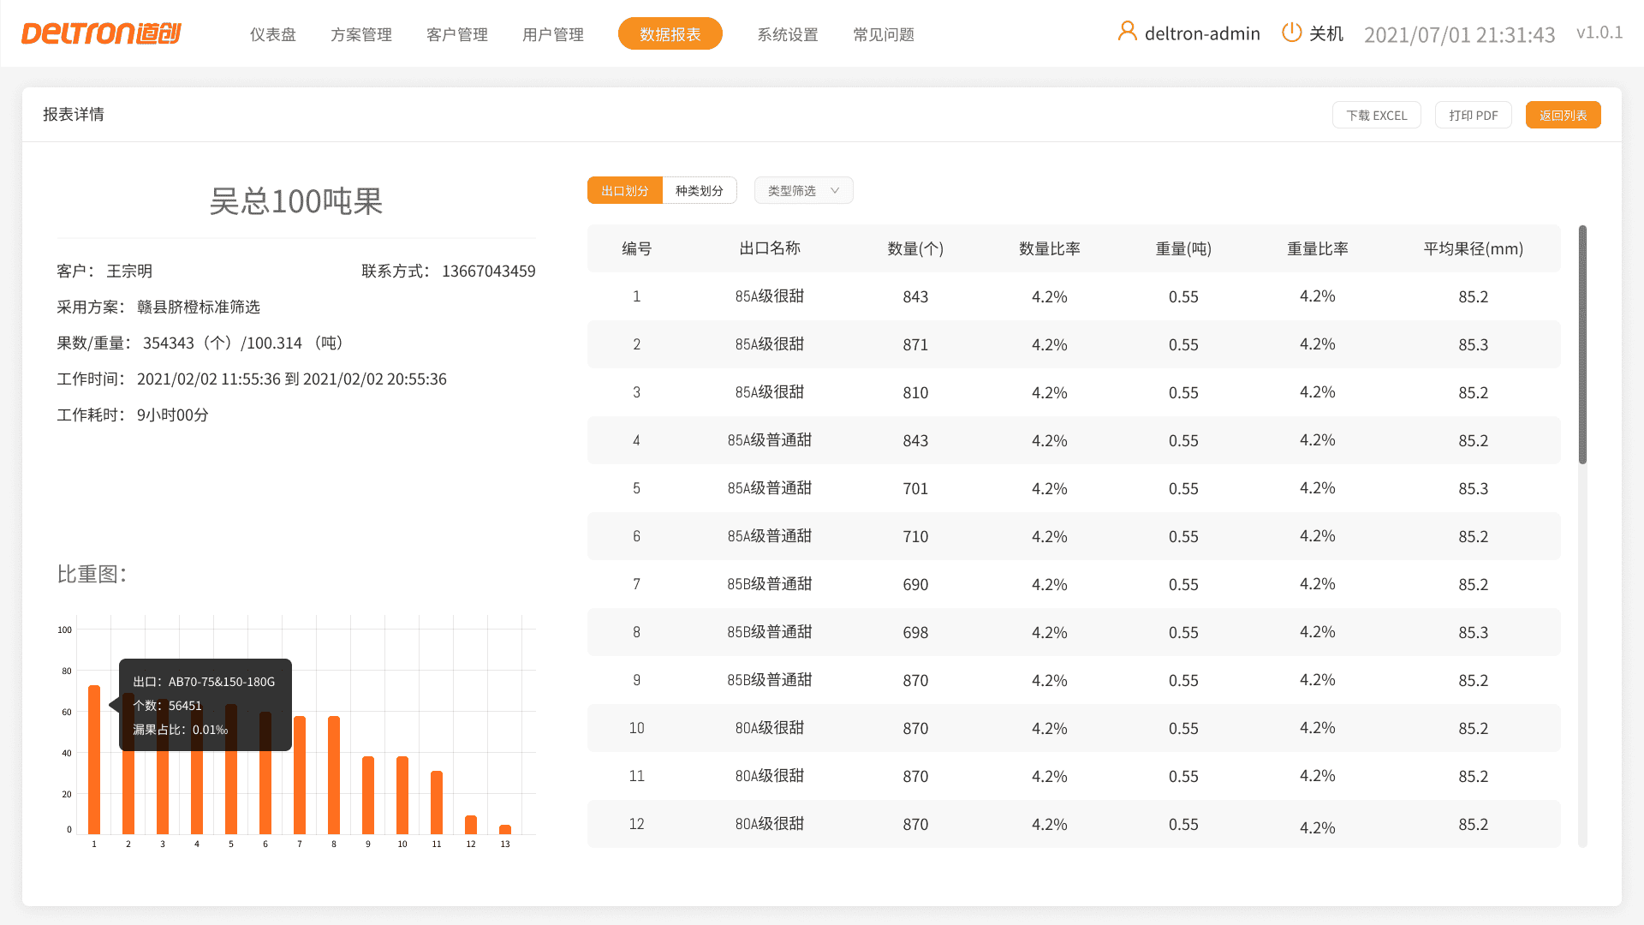Screen dimensions: 1644x925
Task: Open 系统设置 menu
Action: pos(787,34)
